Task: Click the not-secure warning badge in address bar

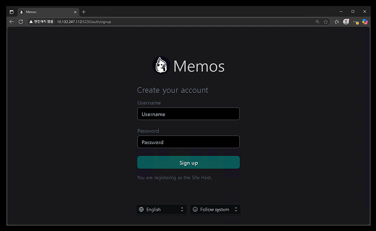Action: [x=41, y=22]
